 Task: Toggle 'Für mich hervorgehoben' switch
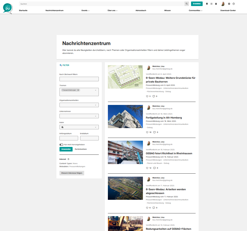(61, 145)
